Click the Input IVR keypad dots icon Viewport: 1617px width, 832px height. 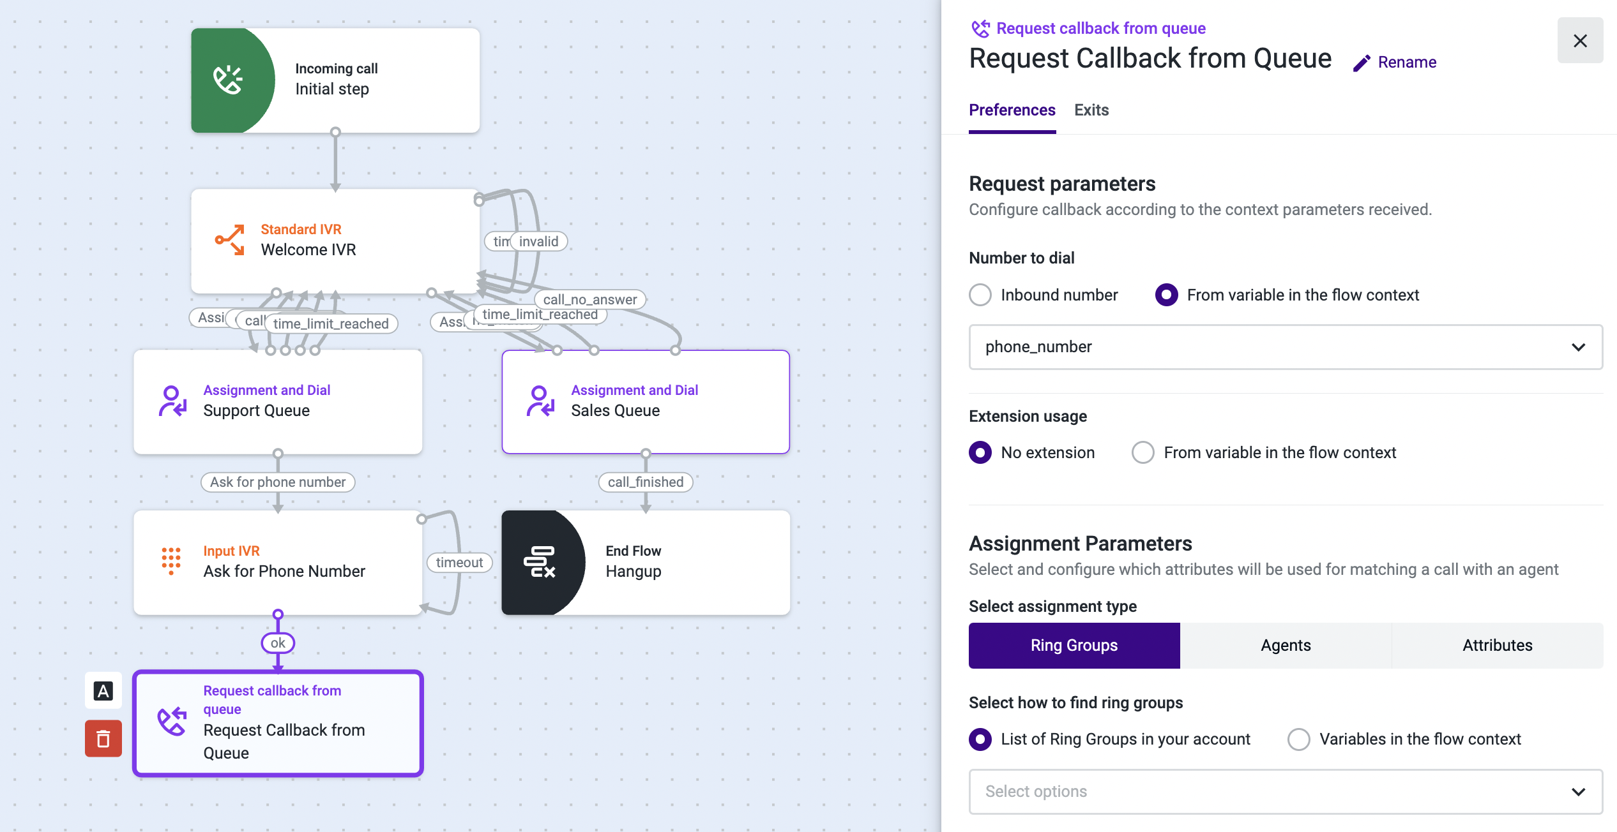click(171, 561)
